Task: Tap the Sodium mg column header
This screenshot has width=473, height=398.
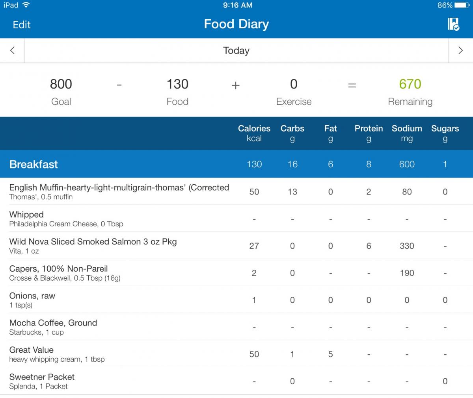Action: click(407, 133)
